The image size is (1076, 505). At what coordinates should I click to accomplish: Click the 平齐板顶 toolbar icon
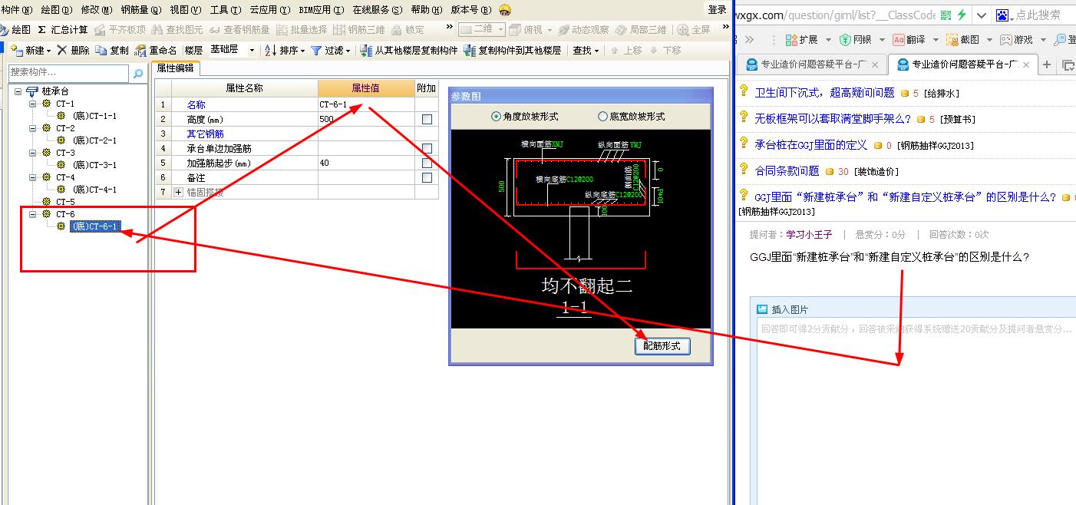[100, 30]
